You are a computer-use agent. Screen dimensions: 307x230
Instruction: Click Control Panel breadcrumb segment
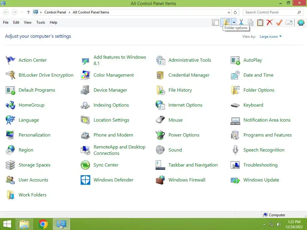(55, 12)
